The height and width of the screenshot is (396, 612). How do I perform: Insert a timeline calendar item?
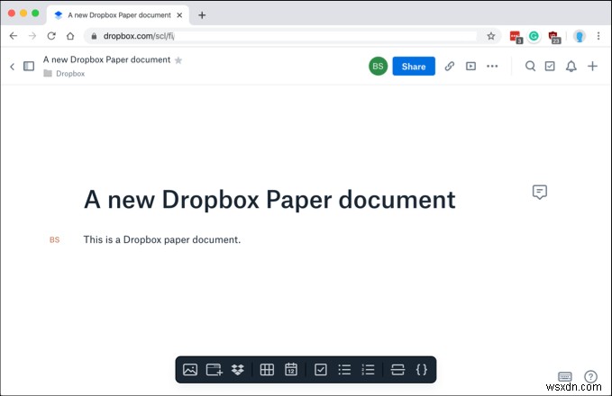pos(291,369)
